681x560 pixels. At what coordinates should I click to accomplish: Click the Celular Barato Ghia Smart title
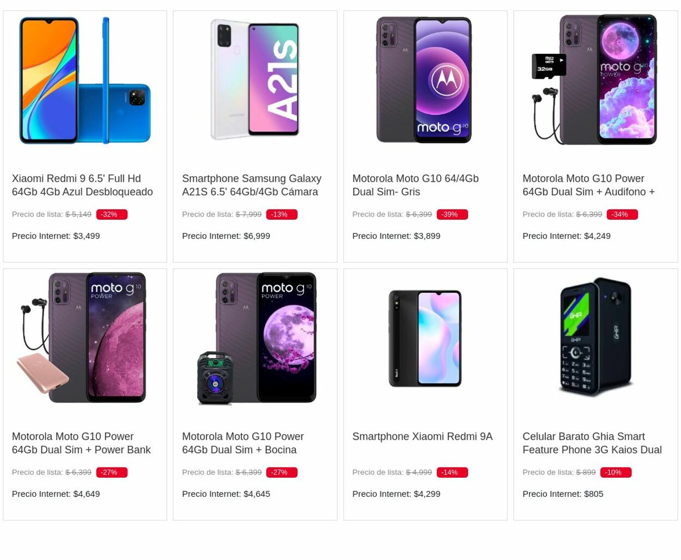592,443
